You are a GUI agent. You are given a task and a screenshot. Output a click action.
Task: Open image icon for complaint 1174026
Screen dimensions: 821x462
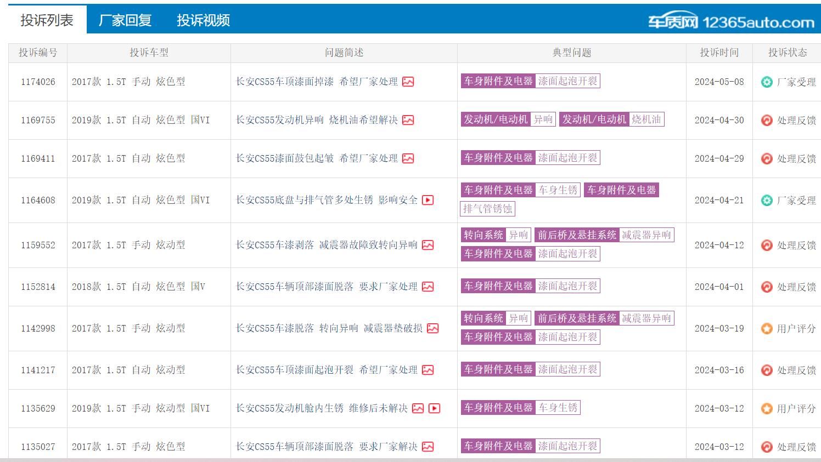pos(408,82)
